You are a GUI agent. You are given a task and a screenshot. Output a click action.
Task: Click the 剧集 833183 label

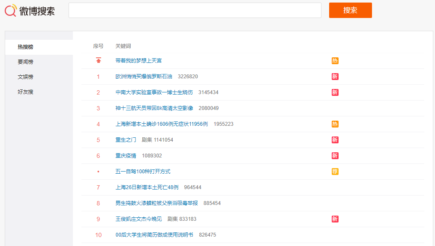pos(182,219)
